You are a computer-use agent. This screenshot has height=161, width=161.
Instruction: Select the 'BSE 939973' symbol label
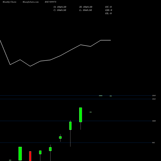51,2
